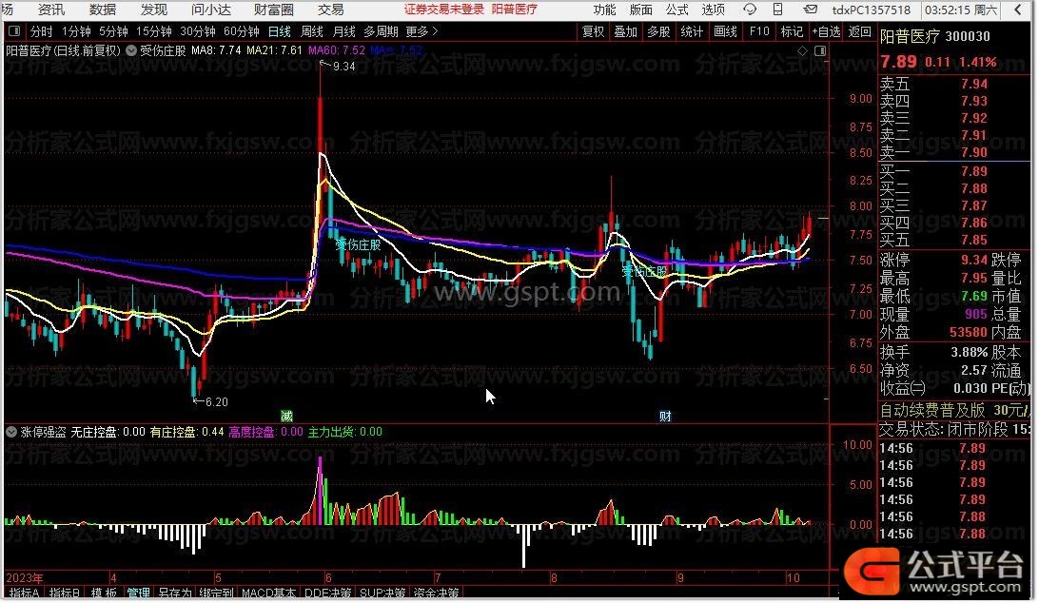Click the headset customer service icon
Viewport: 1039px width, 603px height.
[x=752, y=10]
